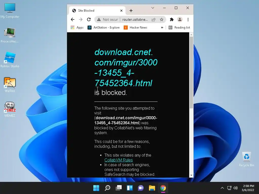This screenshot has width=259, height=194.
Task: Open the Apps bookmarks shortcut
Action: pos(77,28)
